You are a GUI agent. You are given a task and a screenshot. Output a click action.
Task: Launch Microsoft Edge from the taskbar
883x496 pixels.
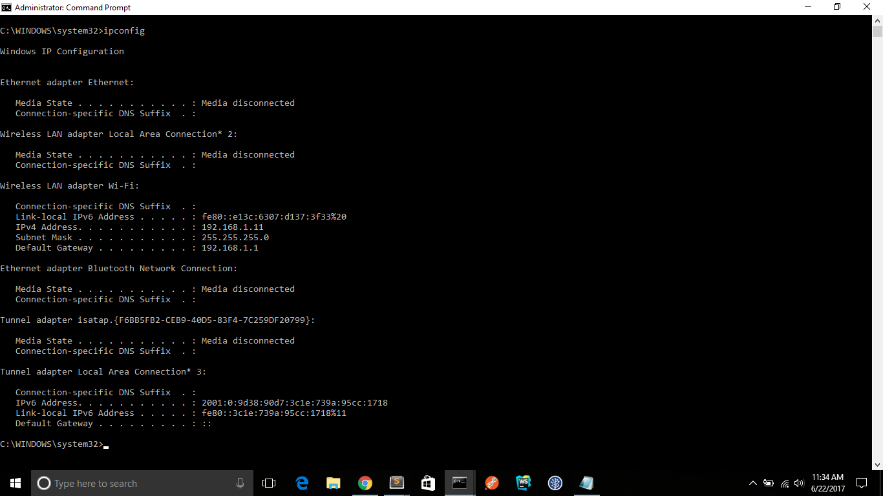[x=302, y=483]
